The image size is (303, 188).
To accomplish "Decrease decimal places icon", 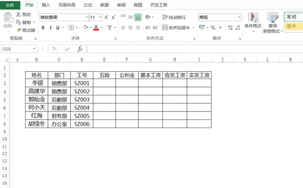I will 238,28.
